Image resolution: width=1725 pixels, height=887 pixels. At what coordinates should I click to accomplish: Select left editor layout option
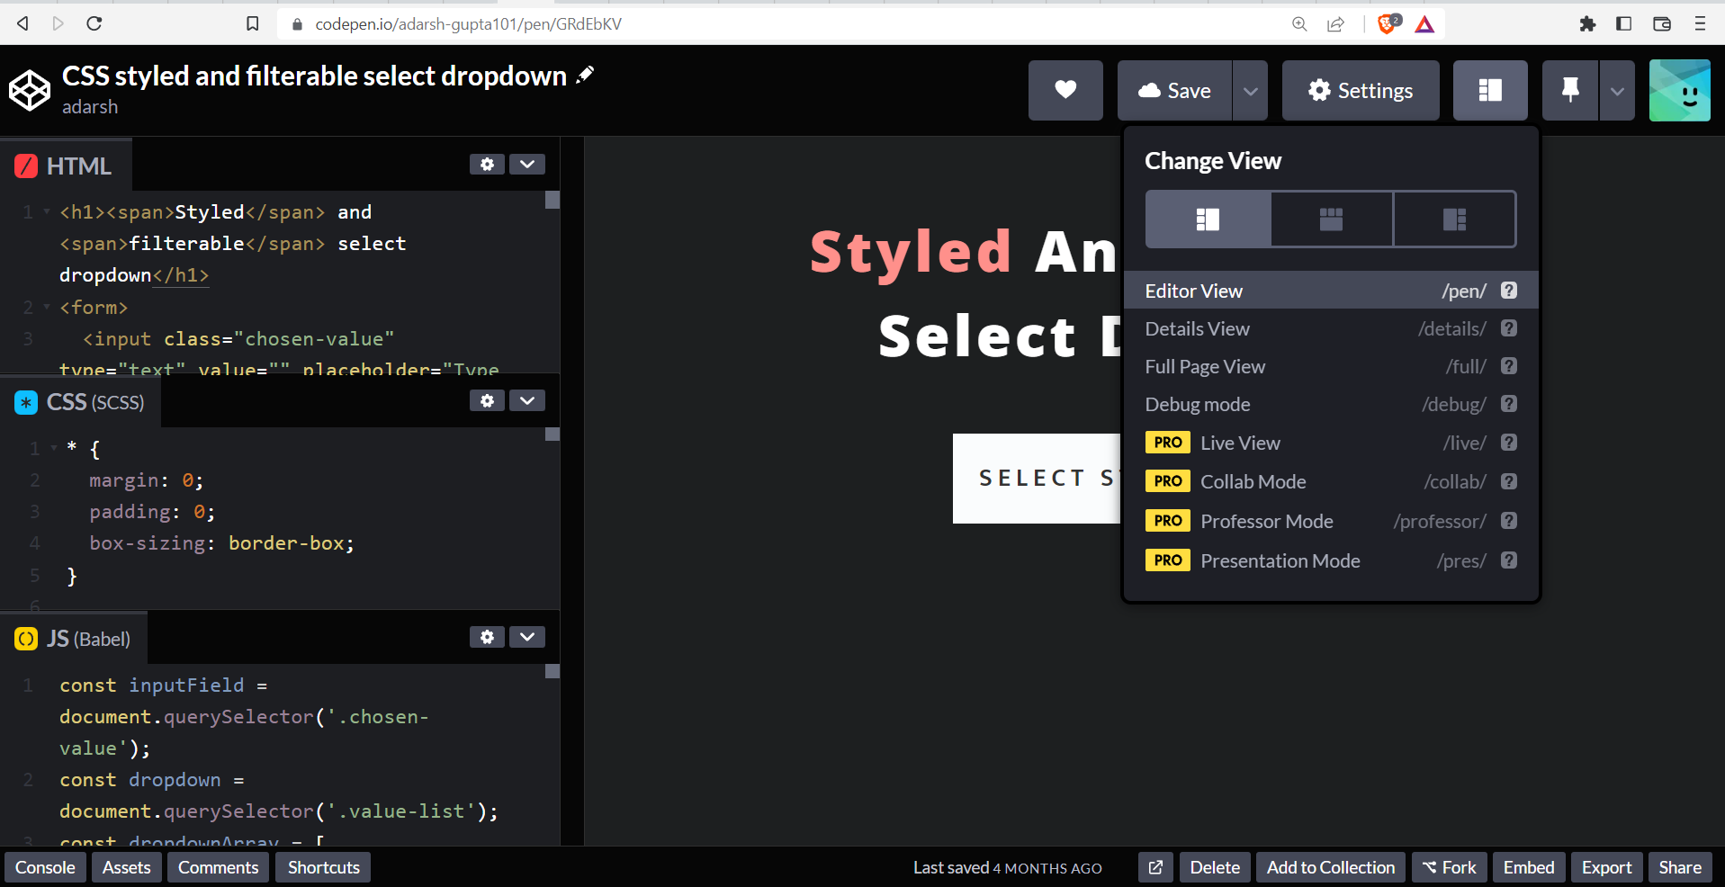point(1208,219)
